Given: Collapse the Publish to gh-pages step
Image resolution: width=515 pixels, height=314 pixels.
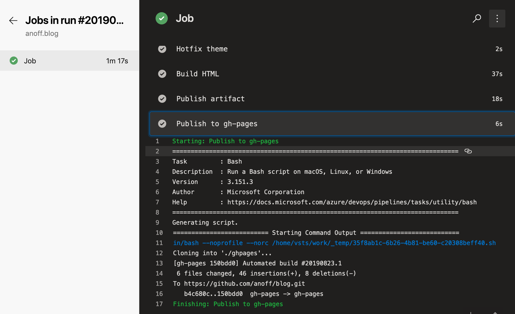Looking at the screenshot, I should point(332,124).
